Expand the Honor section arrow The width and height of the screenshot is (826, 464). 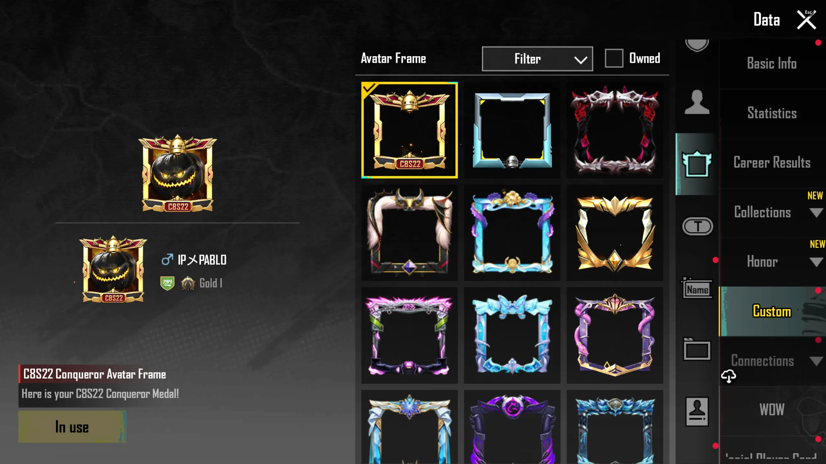click(816, 262)
